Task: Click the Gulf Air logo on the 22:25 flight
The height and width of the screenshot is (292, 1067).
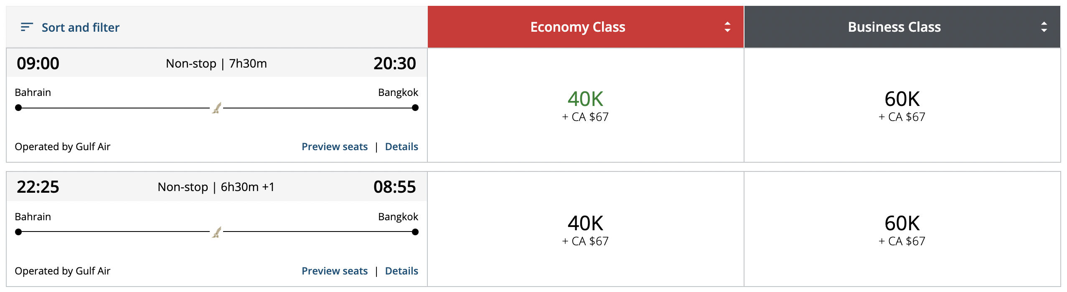Action: tap(216, 232)
